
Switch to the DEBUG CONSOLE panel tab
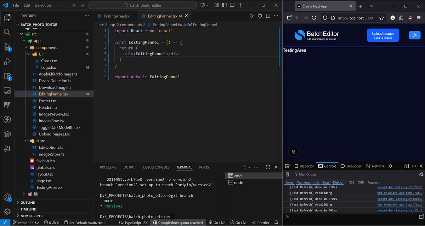click(156, 167)
